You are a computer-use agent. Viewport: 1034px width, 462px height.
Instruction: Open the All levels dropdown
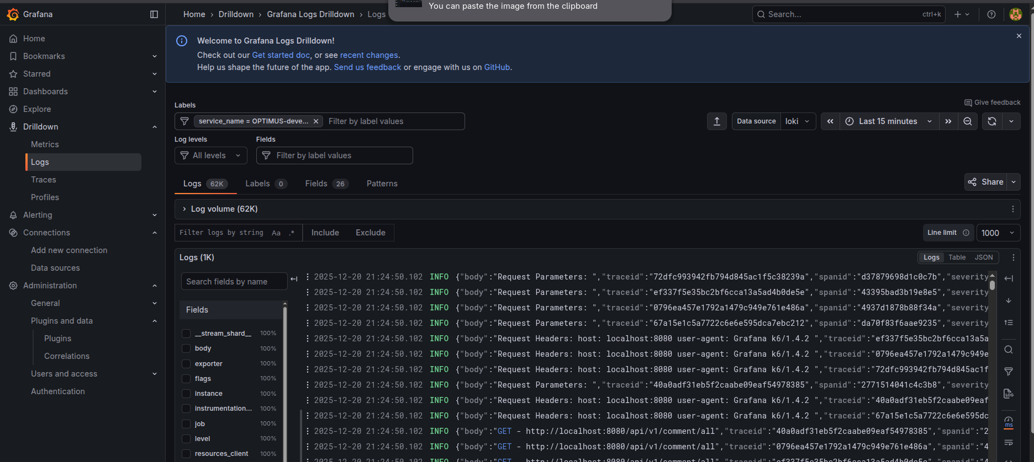coord(210,155)
